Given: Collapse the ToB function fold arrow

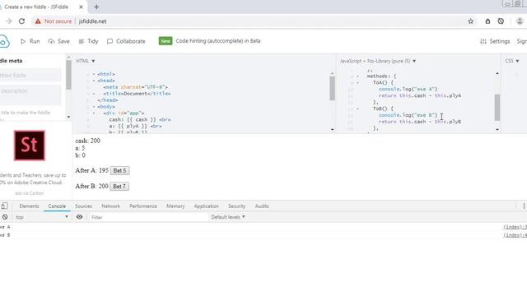Looking at the screenshot, I should point(357,109).
